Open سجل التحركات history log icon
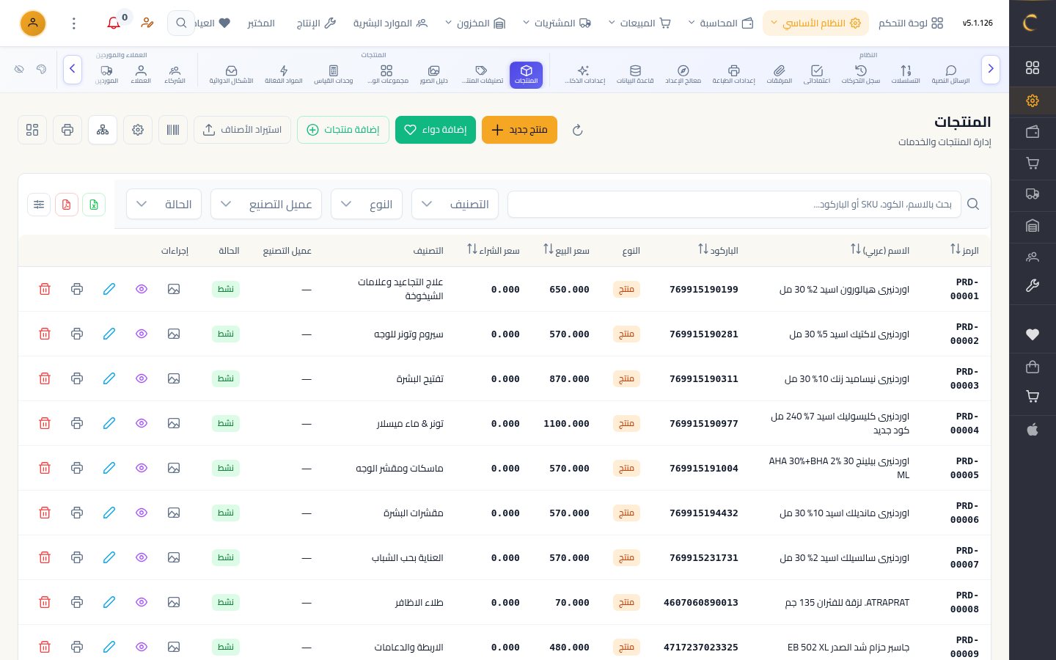This screenshot has width=1056, height=660. point(861,75)
